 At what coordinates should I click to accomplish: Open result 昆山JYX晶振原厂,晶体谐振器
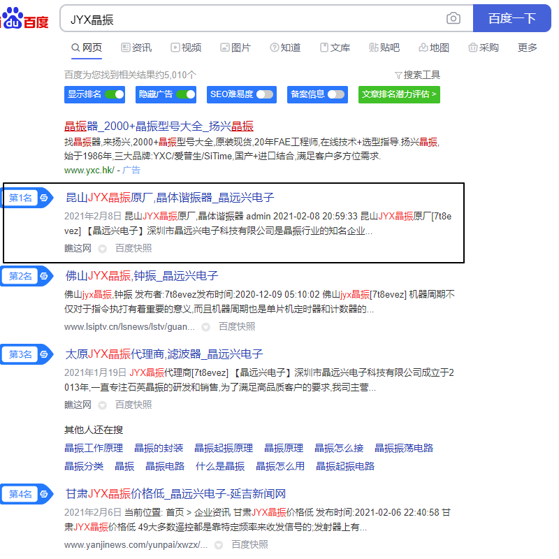tap(170, 198)
